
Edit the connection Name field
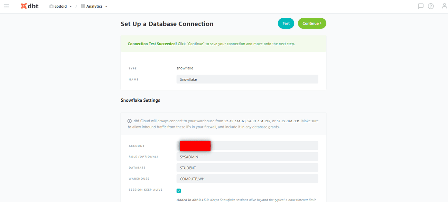click(247, 79)
